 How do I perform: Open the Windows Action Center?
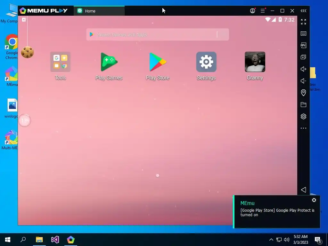pos(317,240)
